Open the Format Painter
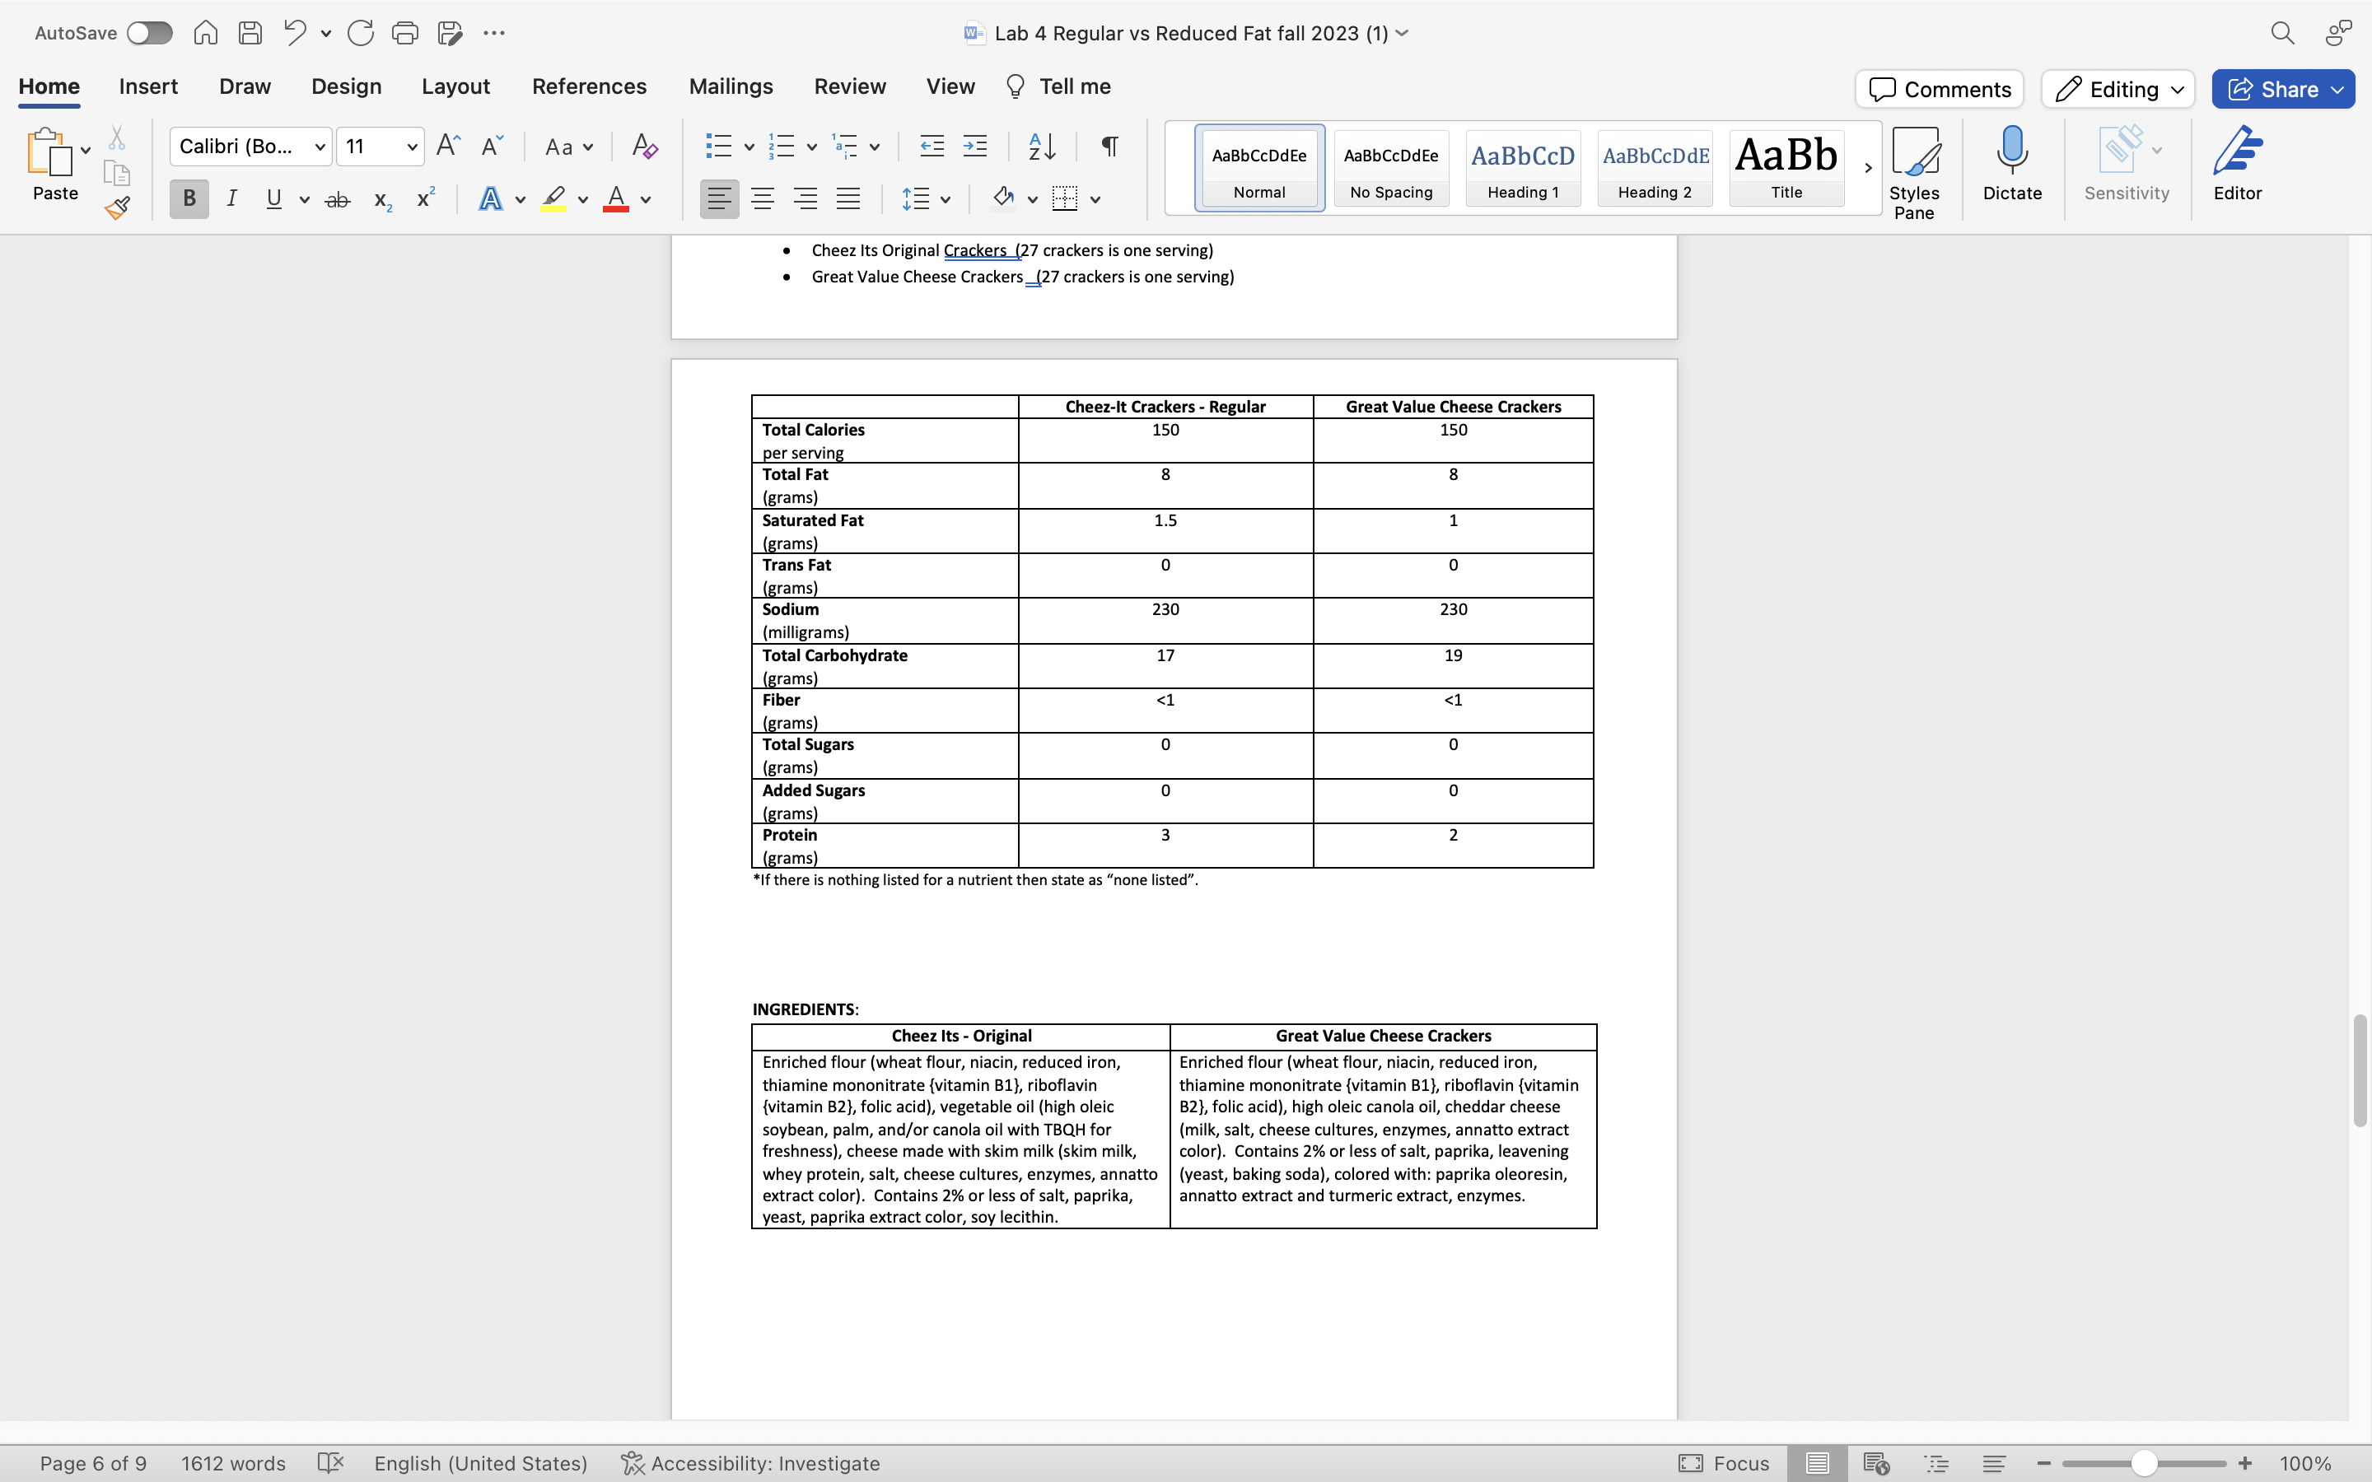Screen dimensions: 2372x1482 pos(117,207)
